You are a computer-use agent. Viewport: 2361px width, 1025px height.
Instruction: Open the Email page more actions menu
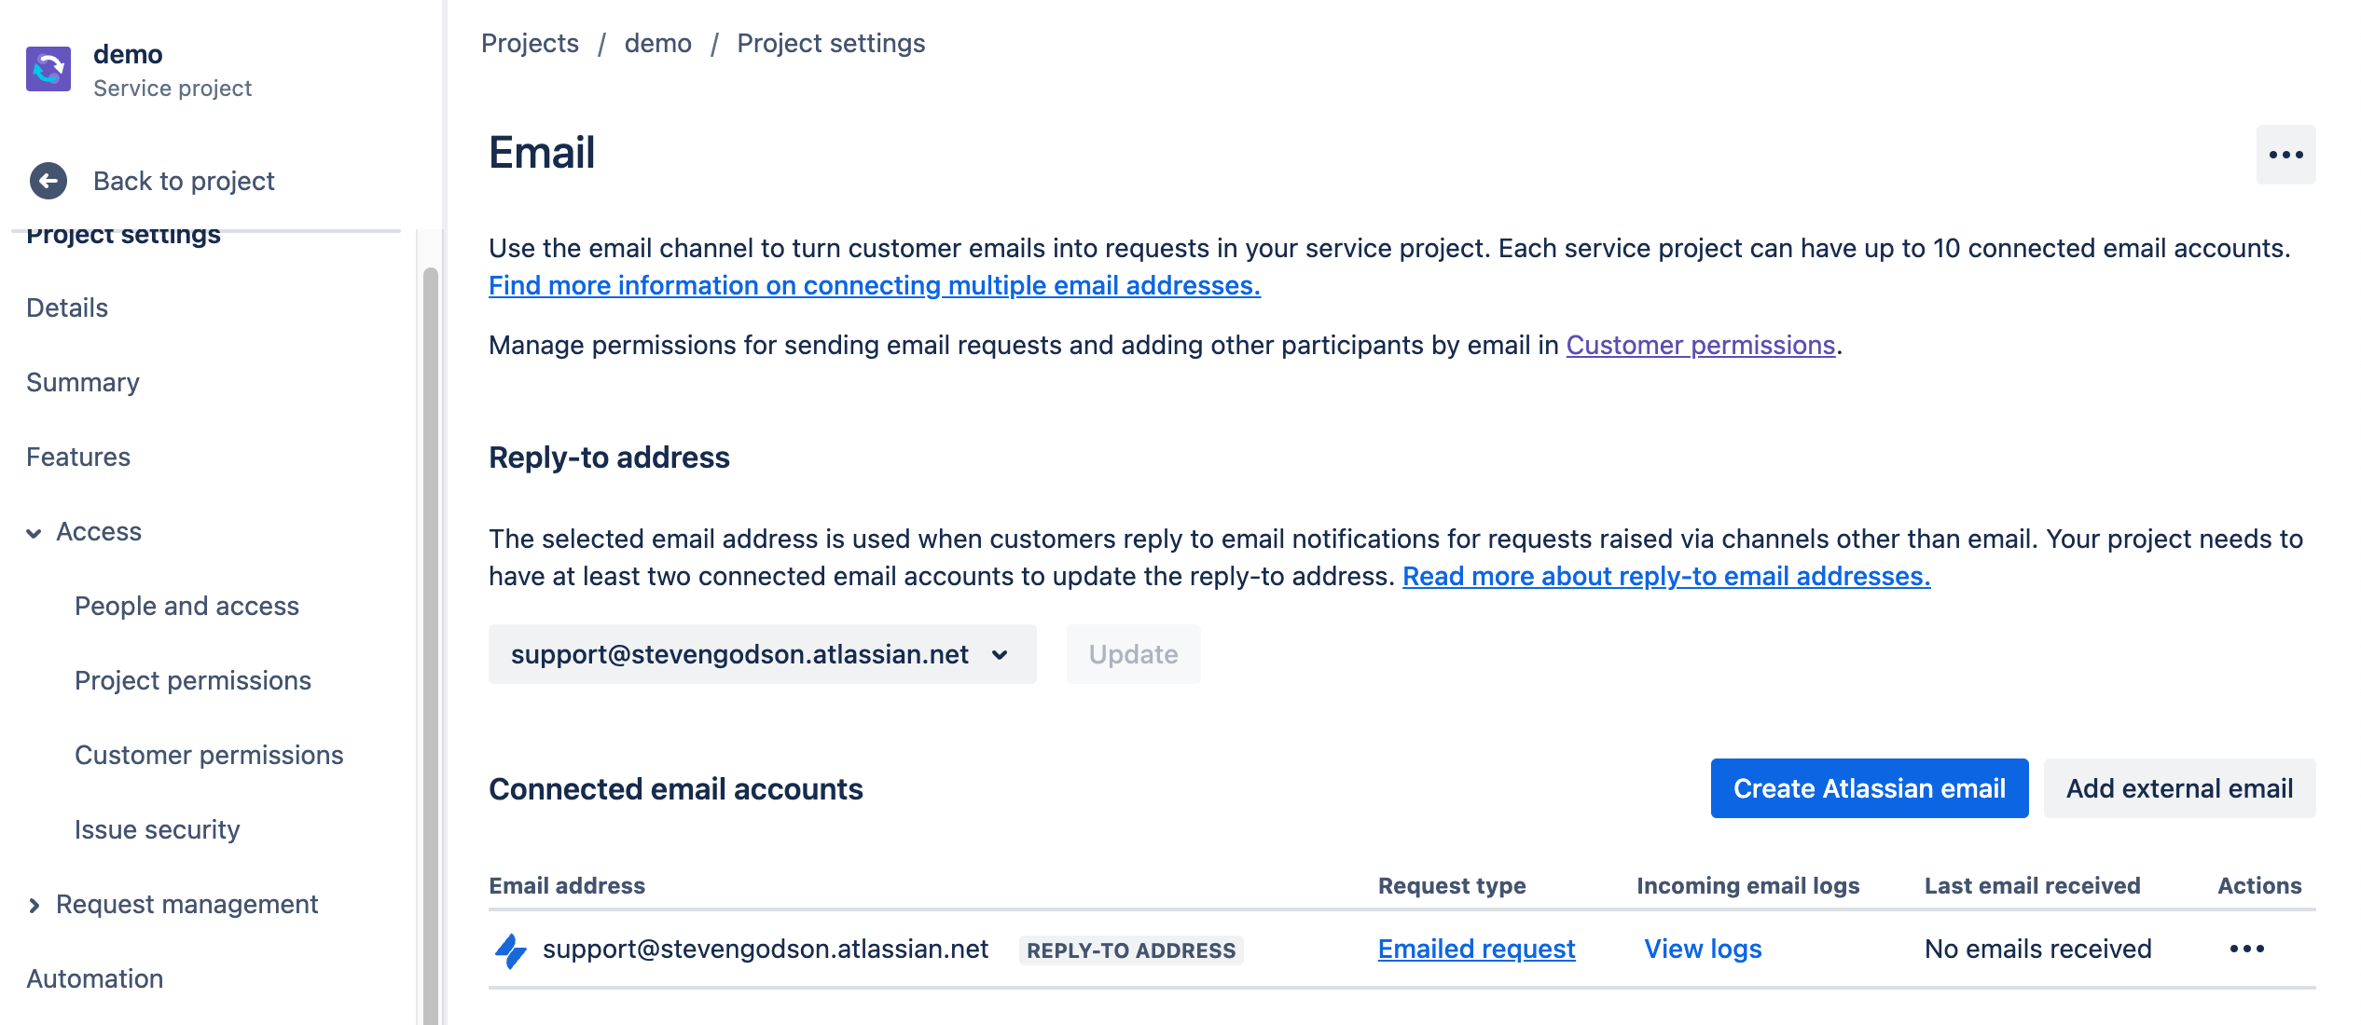click(x=2285, y=155)
